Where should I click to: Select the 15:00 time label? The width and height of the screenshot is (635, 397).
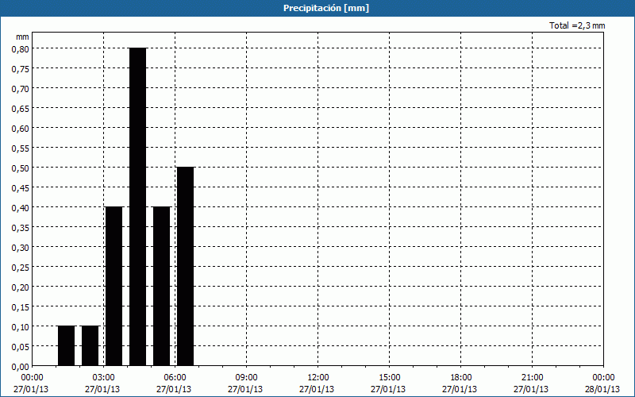[390, 378]
